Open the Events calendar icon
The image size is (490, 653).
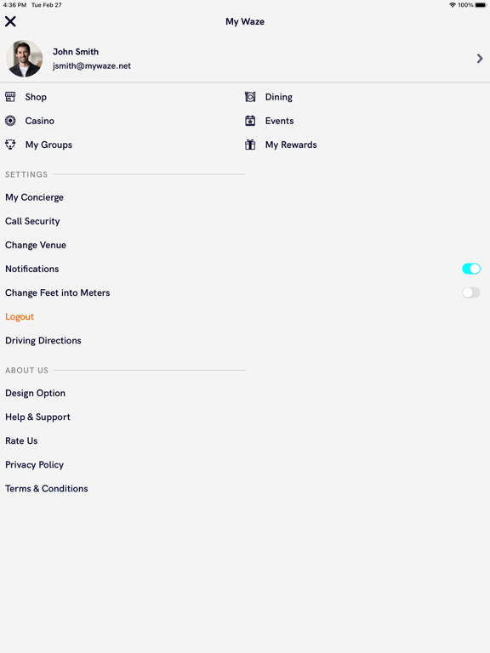(x=250, y=121)
